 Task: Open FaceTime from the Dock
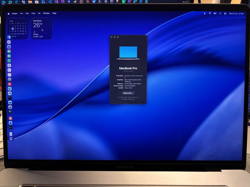click(x=9, y=56)
